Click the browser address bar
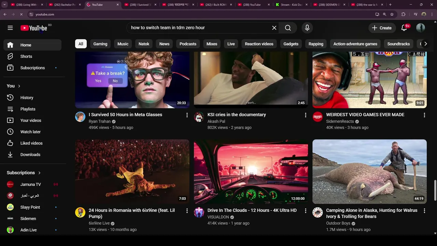This screenshot has height=246, width=437. pos(201,14)
